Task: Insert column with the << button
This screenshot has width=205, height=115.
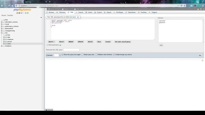Action: [x=161, y=45]
